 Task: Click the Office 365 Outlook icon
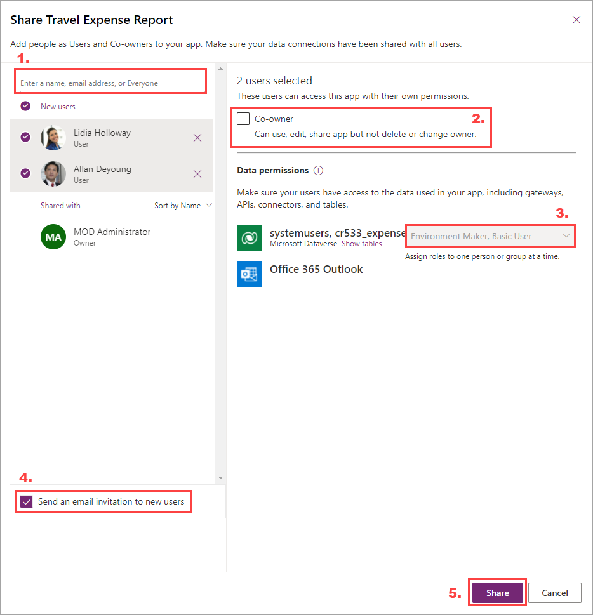[x=250, y=274]
